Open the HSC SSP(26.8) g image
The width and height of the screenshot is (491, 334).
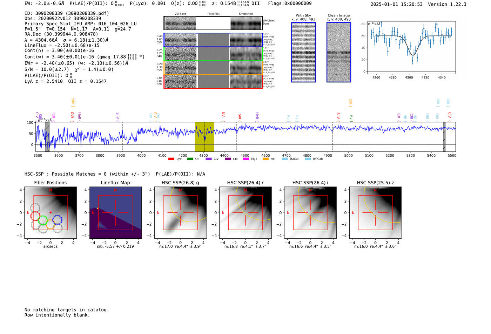180,213
